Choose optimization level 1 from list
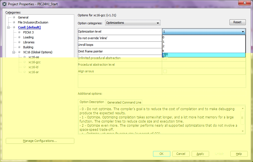253x162 pixels. click(204, 42)
